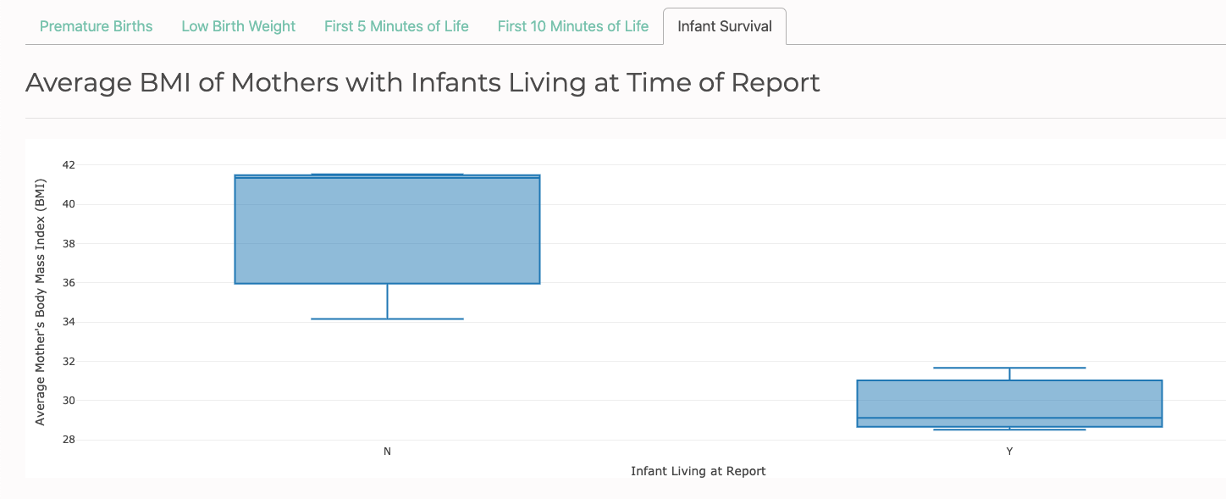
Task: Click the active Infant Survival tab
Action: tap(725, 26)
